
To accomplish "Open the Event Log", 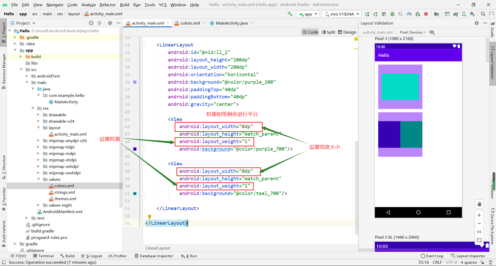I will 432,256.
